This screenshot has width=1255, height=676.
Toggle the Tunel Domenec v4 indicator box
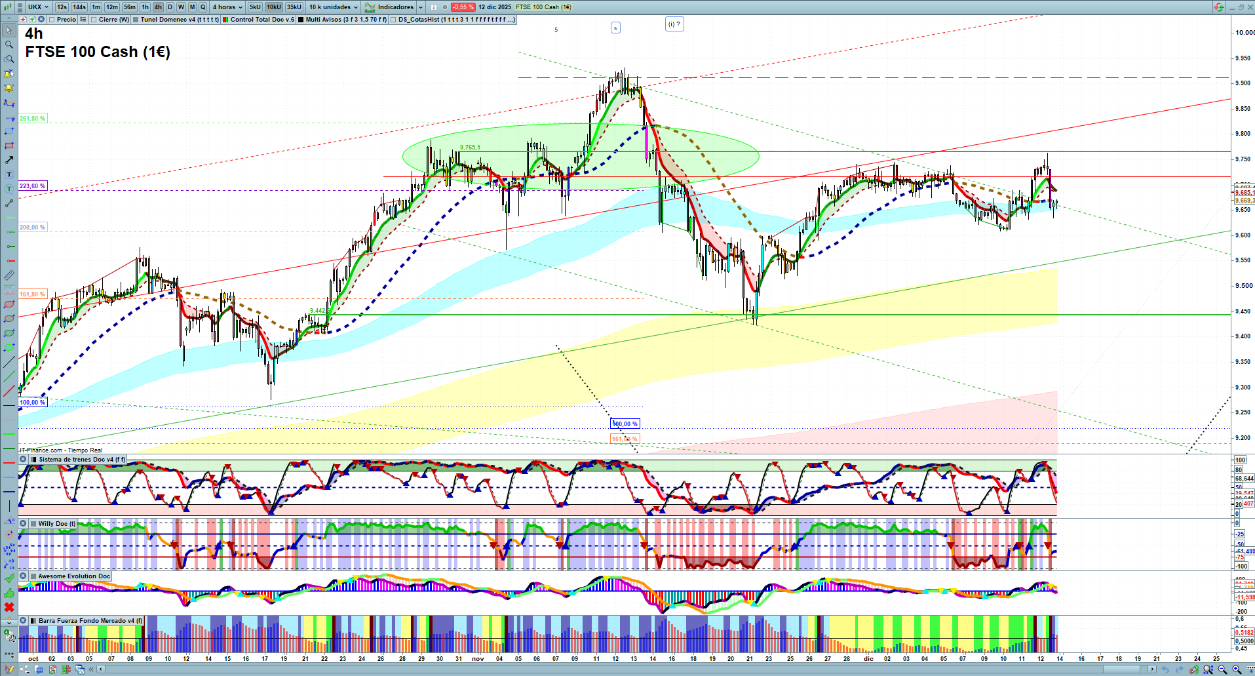click(x=136, y=20)
